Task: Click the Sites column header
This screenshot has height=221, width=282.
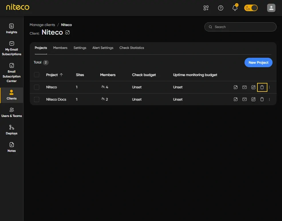Action: point(80,75)
